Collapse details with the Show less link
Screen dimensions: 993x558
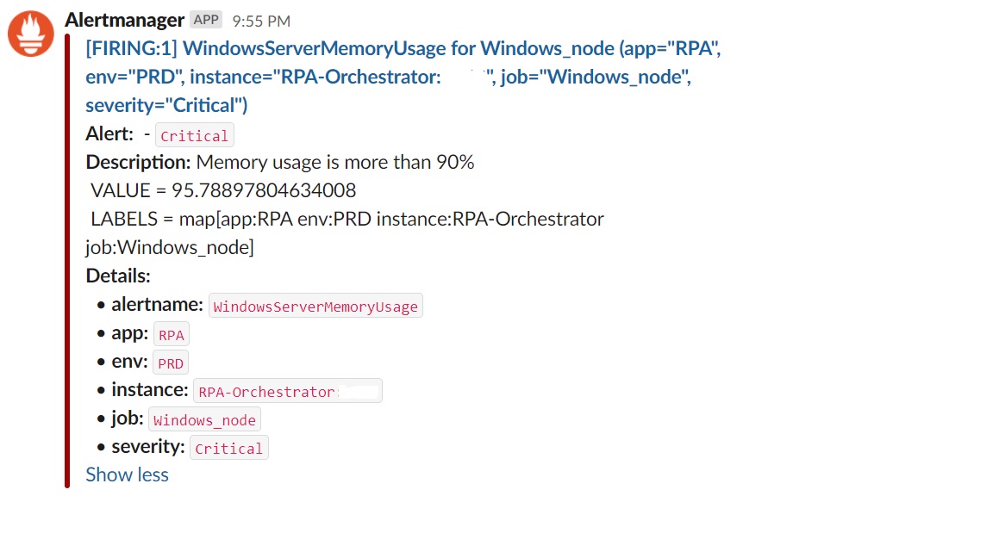click(x=127, y=474)
